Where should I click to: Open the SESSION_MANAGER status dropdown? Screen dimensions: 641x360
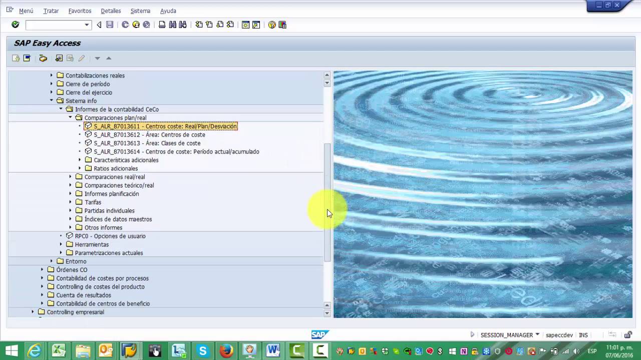[537, 334]
